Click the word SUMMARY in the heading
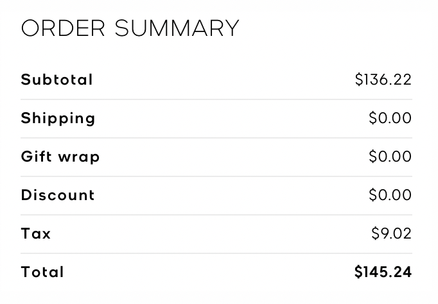Image resolution: width=438 pixels, height=304 pixels. (x=177, y=28)
